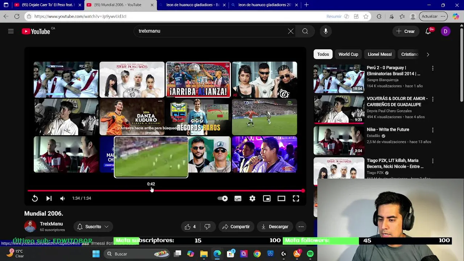Share the video via Compartir
Image resolution: width=464 pixels, height=261 pixels.
pyautogui.click(x=236, y=227)
